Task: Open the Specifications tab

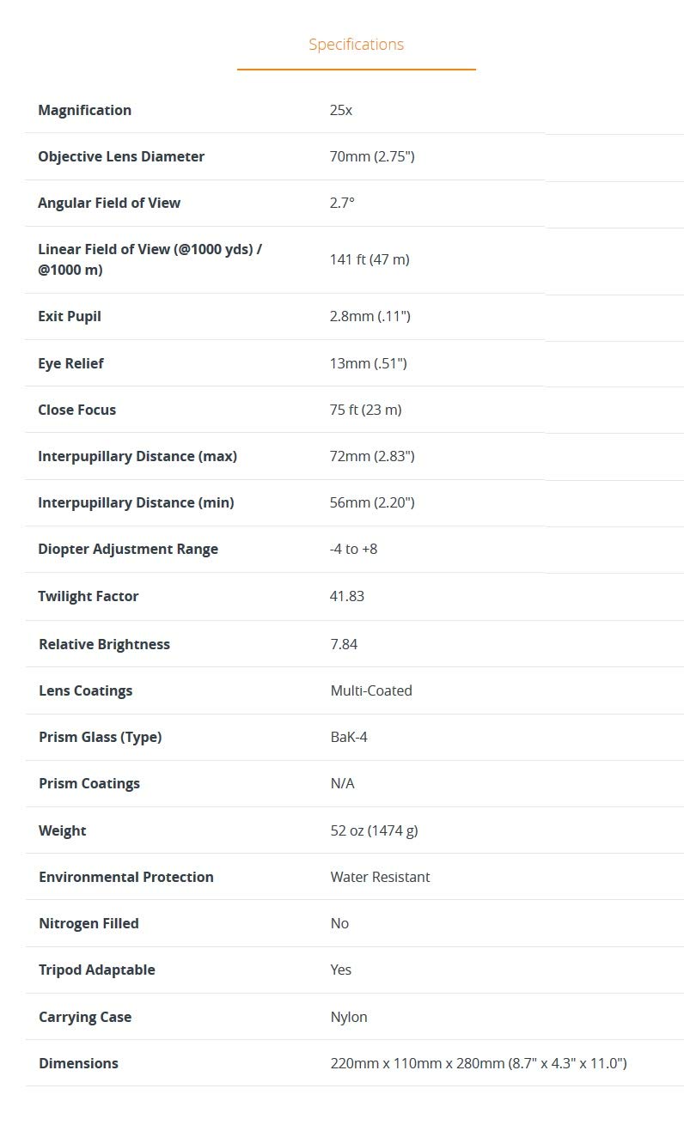Action: [x=356, y=45]
